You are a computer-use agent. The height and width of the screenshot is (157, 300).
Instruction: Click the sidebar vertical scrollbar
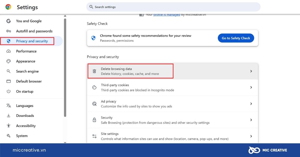[x=65, y=67]
